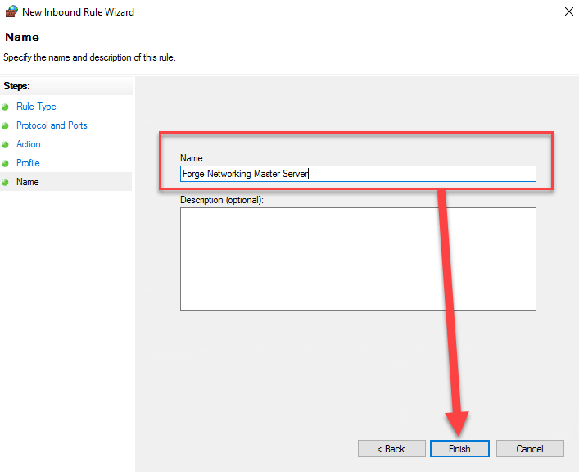Open the Rule Type step

coord(36,107)
